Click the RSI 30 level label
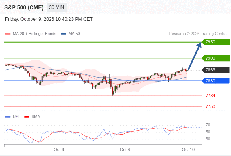 pyautogui.click(x=208, y=139)
